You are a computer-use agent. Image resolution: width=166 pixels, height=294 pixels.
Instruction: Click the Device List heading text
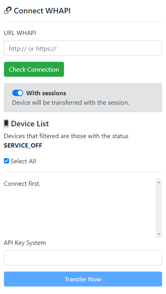pyautogui.click(x=30, y=124)
